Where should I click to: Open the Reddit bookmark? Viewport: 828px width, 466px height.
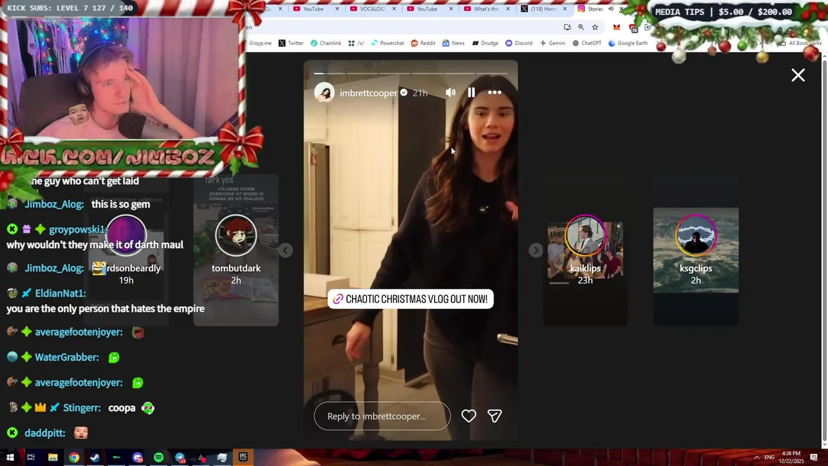click(423, 43)
